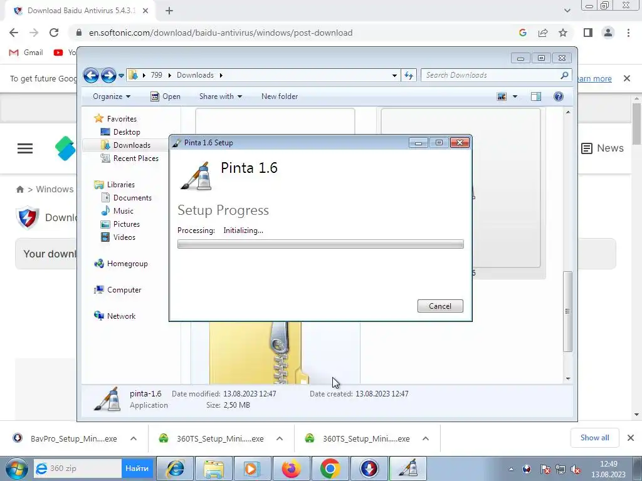Screen dimensions: 642x481
Task: Open the Gmail bookmark
Action: 26,53
